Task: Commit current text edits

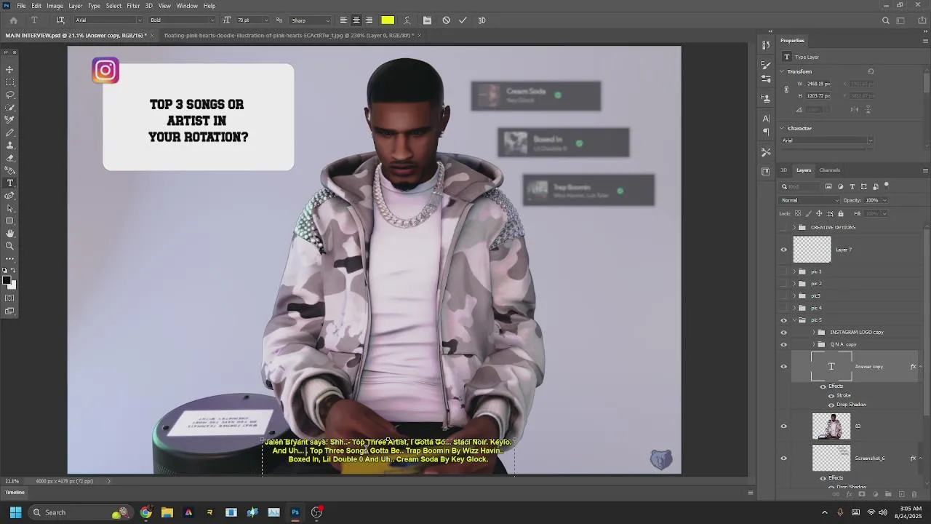Action: click(463, 20)
